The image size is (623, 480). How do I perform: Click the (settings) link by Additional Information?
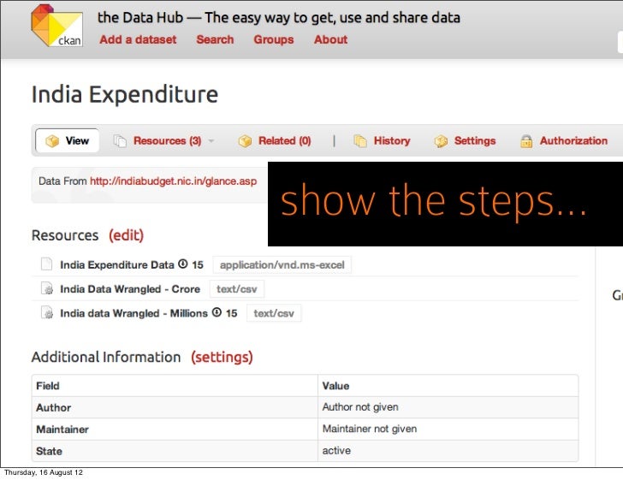coord(222,357)
